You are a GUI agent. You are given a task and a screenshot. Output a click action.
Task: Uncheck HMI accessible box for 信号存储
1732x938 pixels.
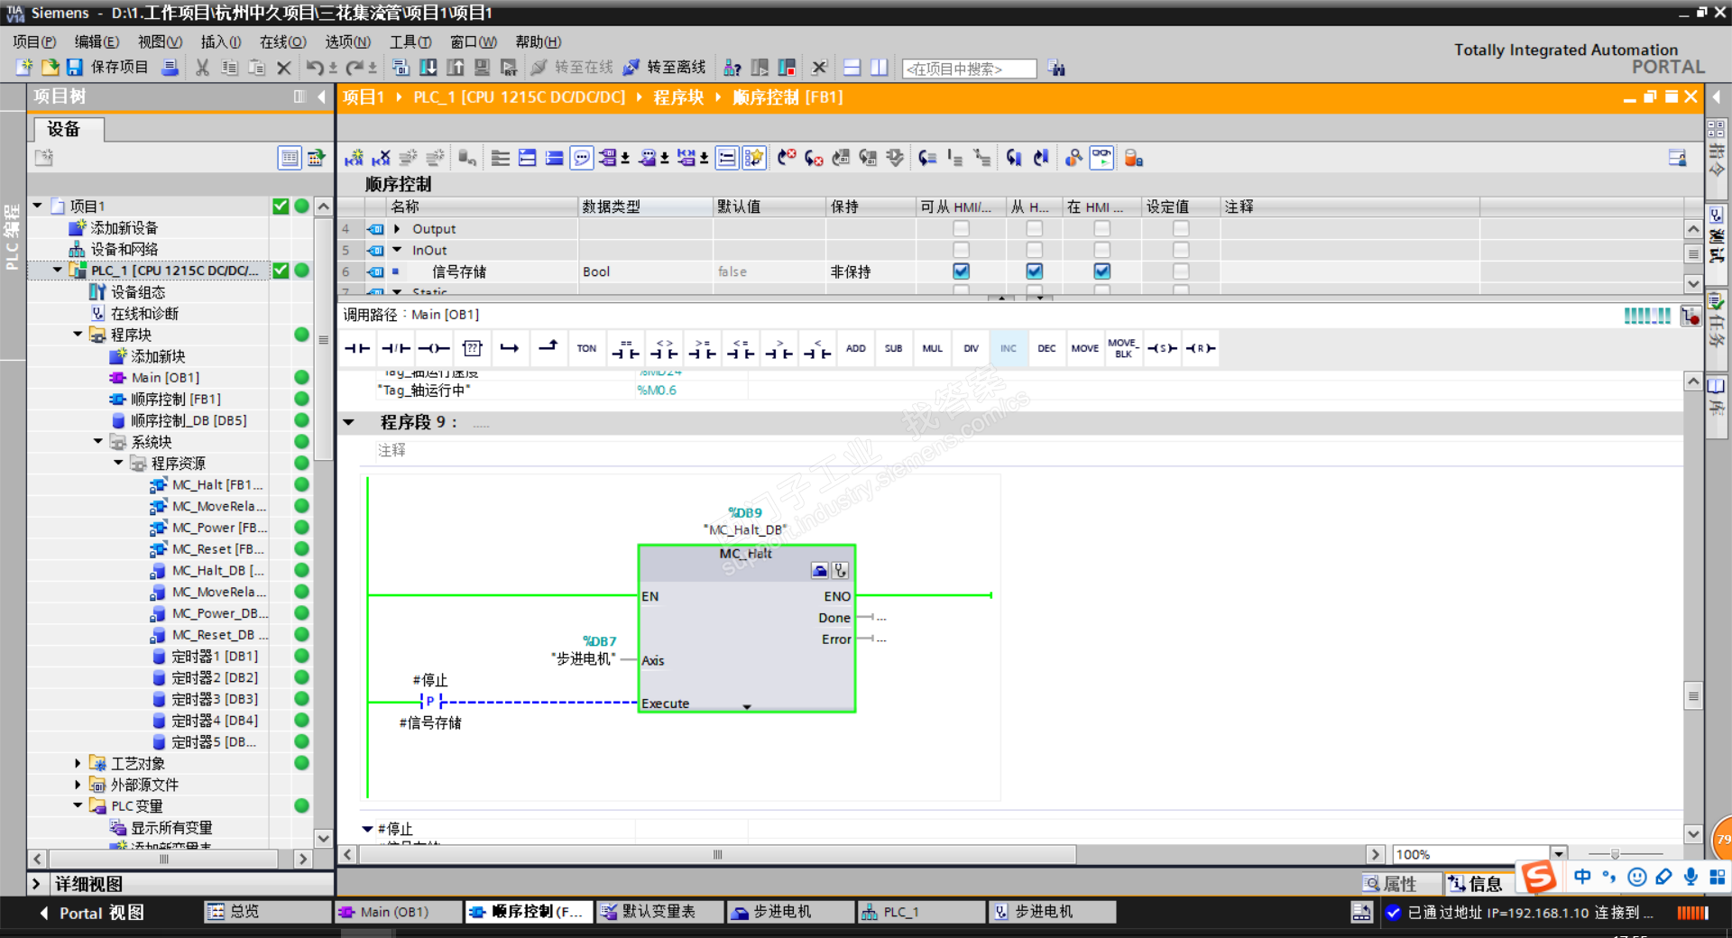pyautogui.click(x=961, y=271)
